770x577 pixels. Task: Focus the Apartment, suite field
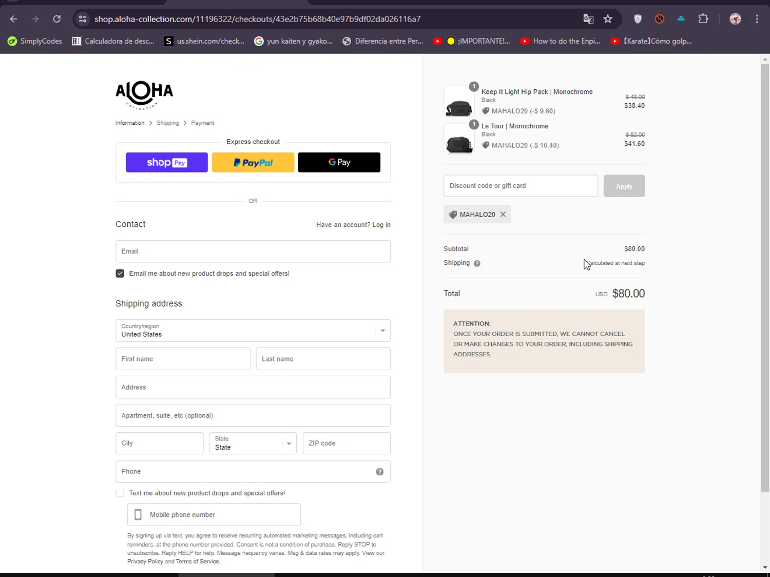[x=253, y=415]
